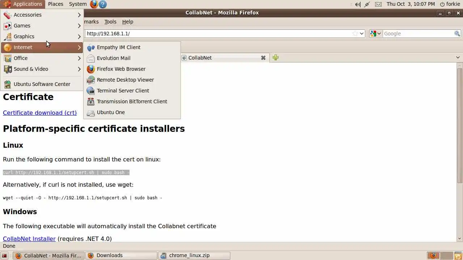Viewport: 463px width, 260px height.
Task: Switch to CollabNet - Mozilla Firefox taskbar button
Action: (49, 256)
